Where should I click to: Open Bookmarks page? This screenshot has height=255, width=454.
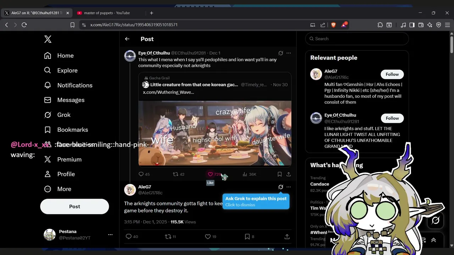pos(66,130)
